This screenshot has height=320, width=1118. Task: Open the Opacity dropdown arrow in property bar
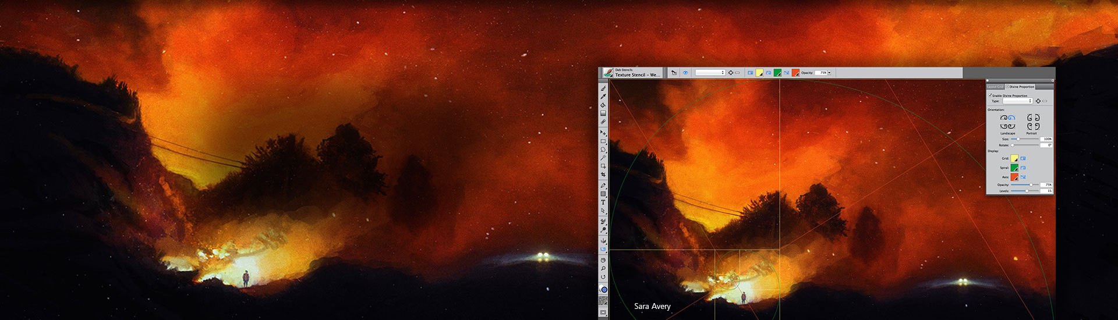pos(829,73)
